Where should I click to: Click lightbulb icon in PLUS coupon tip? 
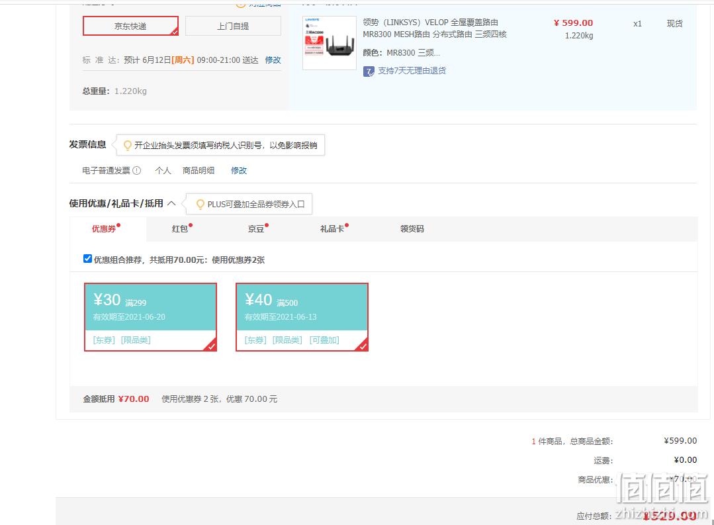200,204
